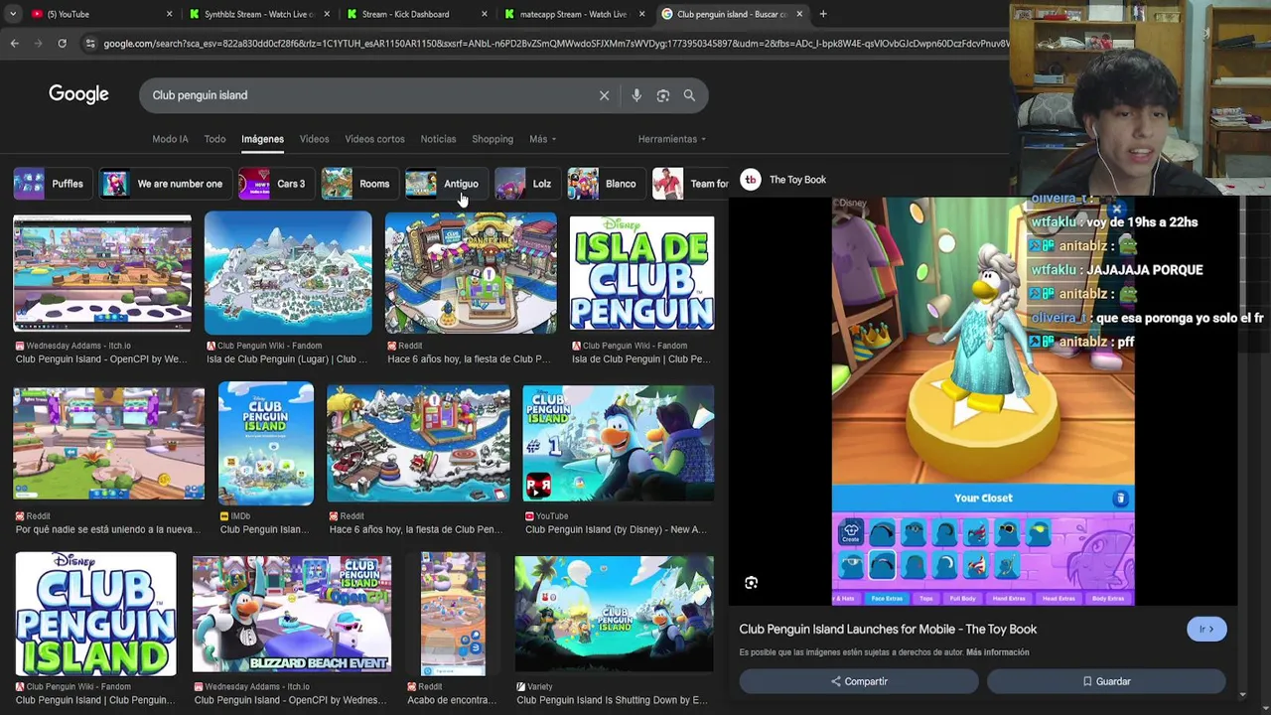Open the Videos results tab
The width and height of the screenshot is (1271, 715).
[x=314, y=139]
